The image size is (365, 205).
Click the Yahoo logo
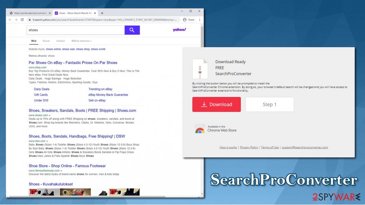point(179,30)
